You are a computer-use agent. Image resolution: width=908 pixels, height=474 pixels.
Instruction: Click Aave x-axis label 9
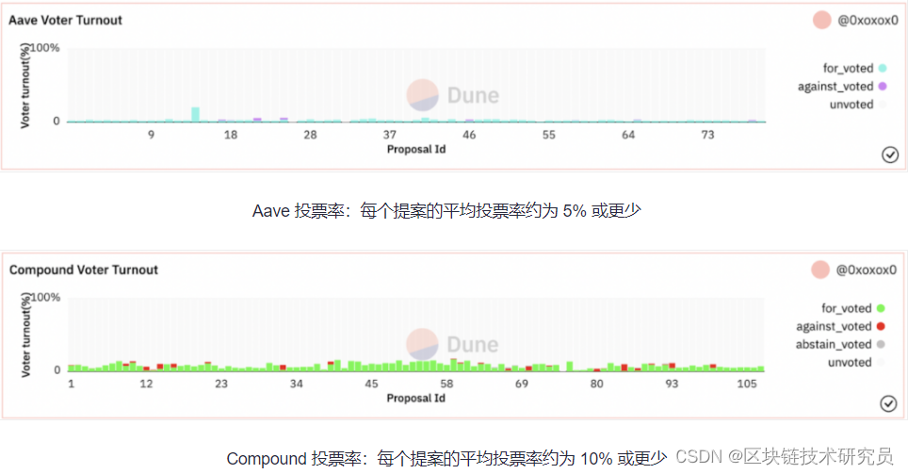(x=151, y=135)
